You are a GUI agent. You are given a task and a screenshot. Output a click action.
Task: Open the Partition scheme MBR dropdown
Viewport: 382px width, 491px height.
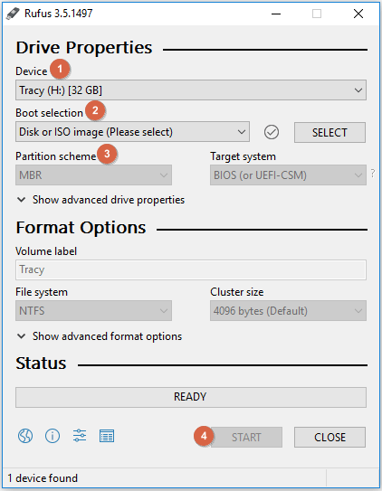[94, 175]
